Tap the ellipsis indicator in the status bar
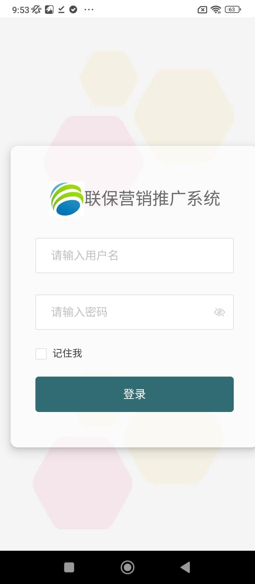 pos(88,10)
